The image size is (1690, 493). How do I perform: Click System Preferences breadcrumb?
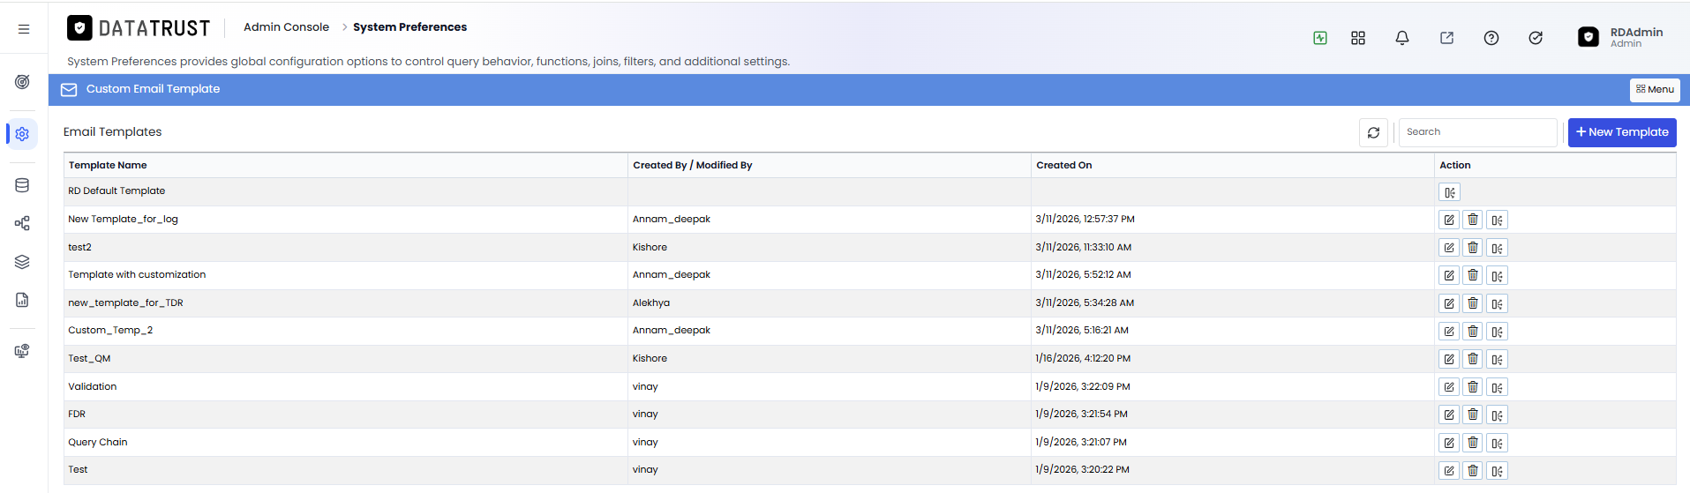pyautogui.click(x=410, y=27)
